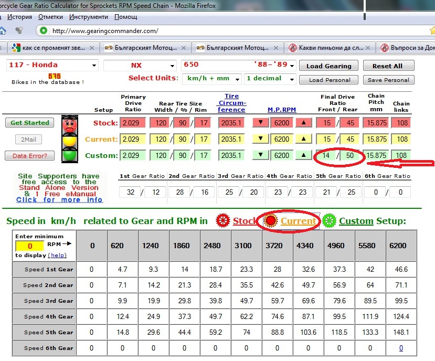This screenshot has height=361, width=435.
Task: Open the Инструменти menu
Action: pos(89,17)
